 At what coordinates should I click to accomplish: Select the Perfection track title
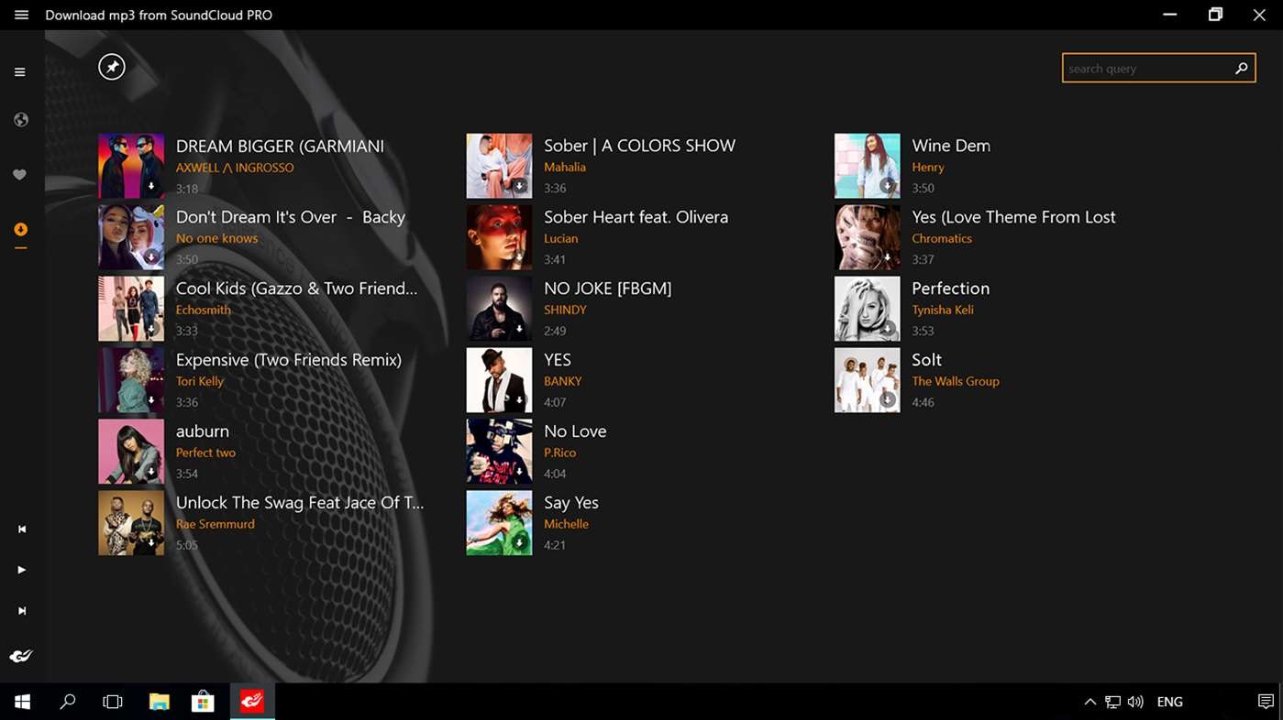click(x=951, y=289)
